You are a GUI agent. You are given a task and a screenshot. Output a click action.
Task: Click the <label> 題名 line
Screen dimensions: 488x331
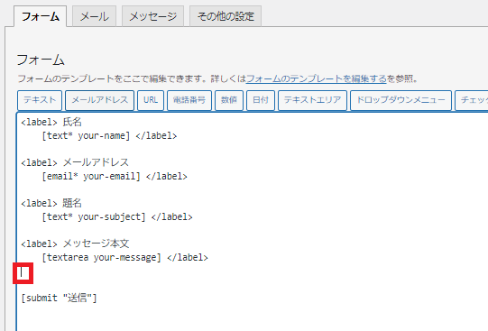[51, 204]
